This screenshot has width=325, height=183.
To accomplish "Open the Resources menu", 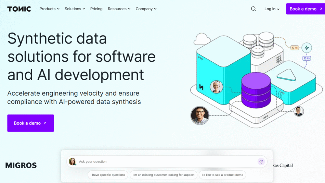I will [x=119, y=9].
